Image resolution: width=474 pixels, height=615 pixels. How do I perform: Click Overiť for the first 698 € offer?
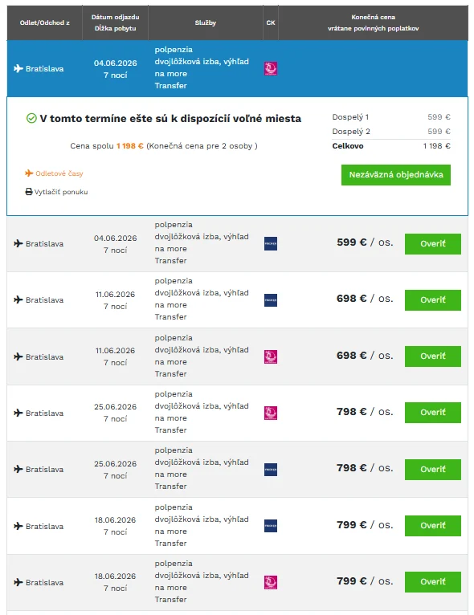click(433, 300)
